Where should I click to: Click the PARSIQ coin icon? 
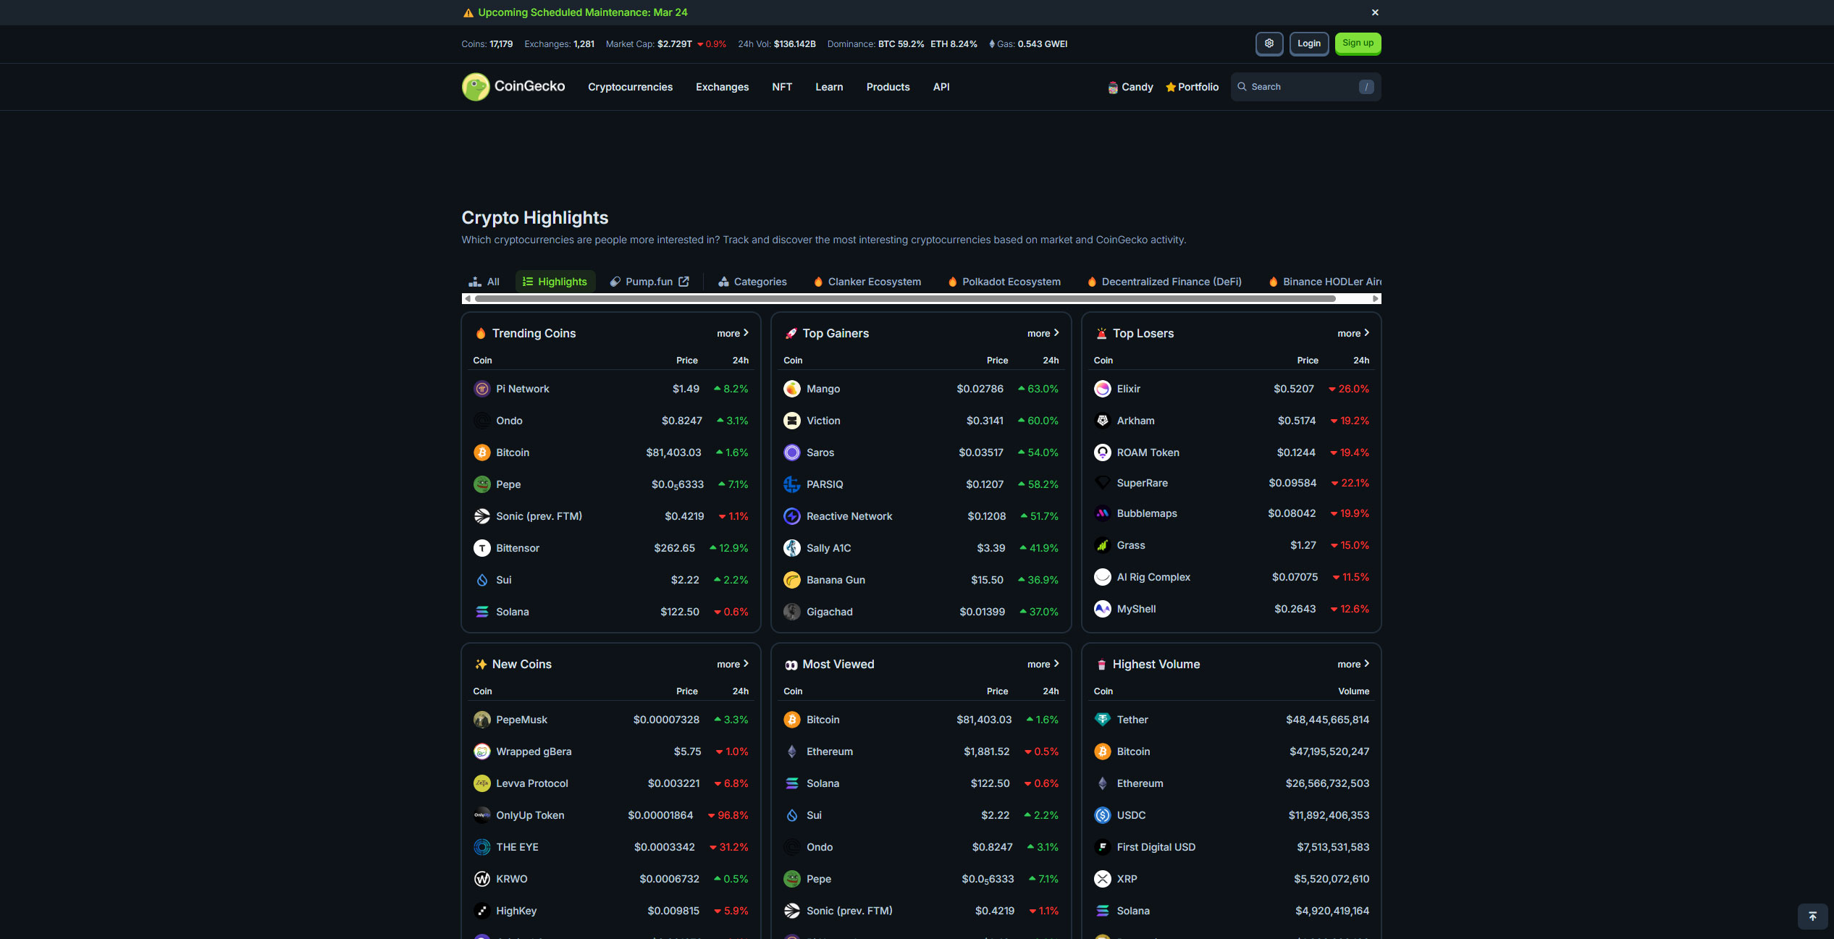pos(792,484)
